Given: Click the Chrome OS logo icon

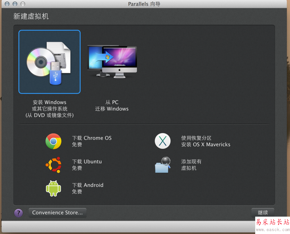Looking at the screenshot, I should 53,141.
